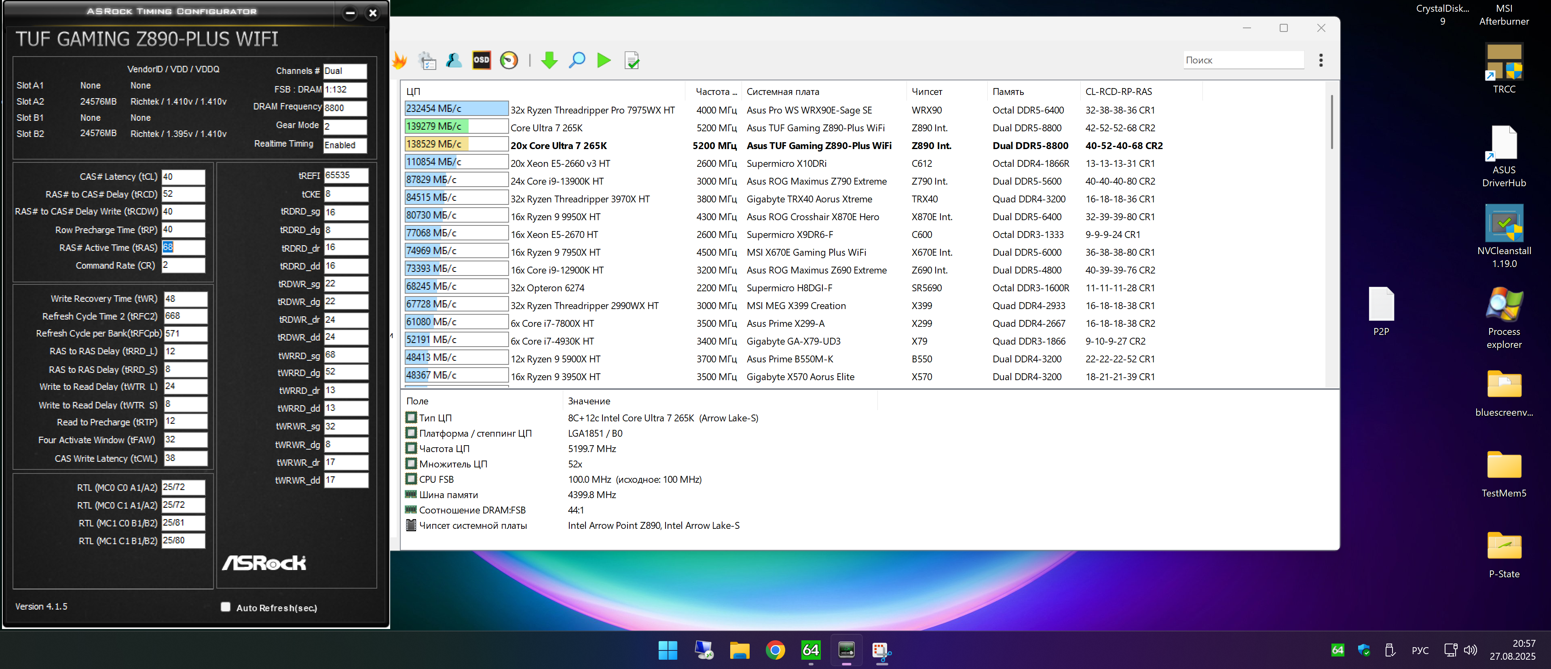This screenshot has height=669, width=1551.
Task: Open the stability test flame icon
Action: point(400,60)
